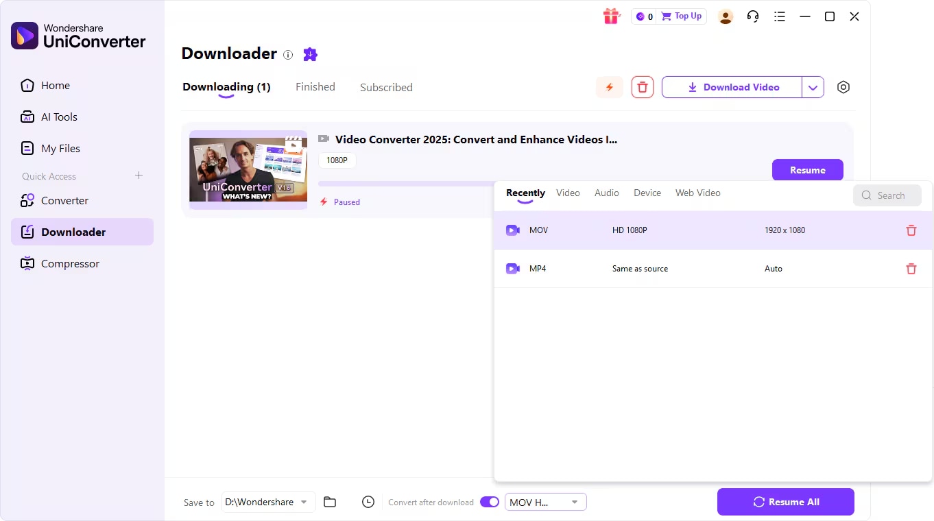This screenshot has height=521, width=934.
Task: Click the "1920 x 1080" resolution text
Action: [x=785, y=230]
